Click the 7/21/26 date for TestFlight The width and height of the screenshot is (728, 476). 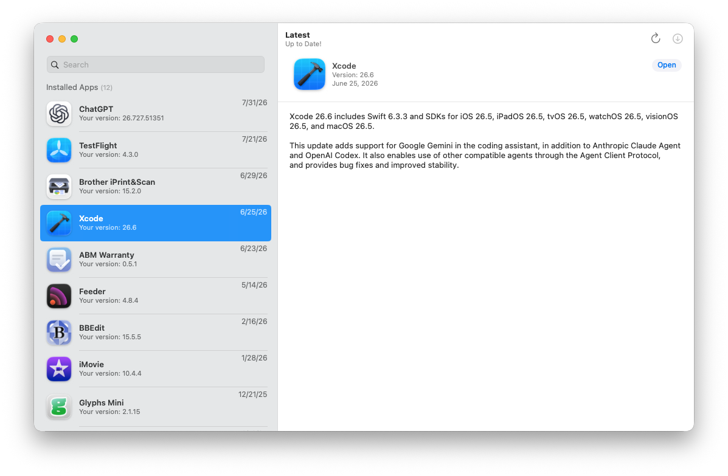pos(254,139)
